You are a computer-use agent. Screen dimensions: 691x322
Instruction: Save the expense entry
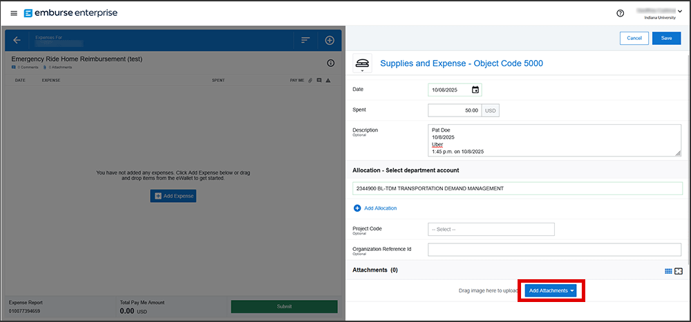[x=666, y=38]
